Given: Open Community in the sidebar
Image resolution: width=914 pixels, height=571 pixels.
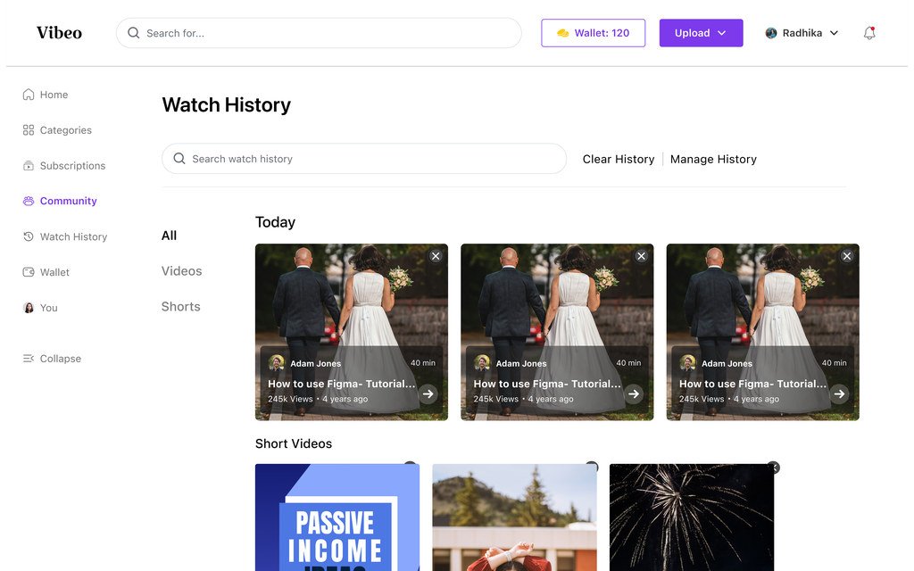Looking at the screenshot, I should tap(60, 201).
